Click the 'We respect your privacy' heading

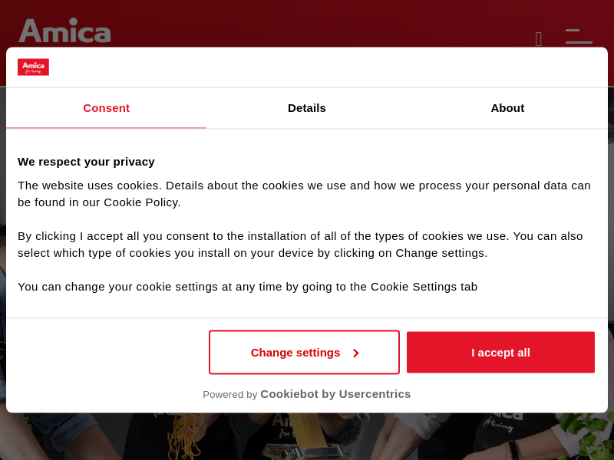pos(86,162)
